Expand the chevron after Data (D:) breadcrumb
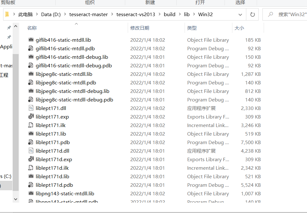This screenshot has width=307, height=213. (65, 14)
